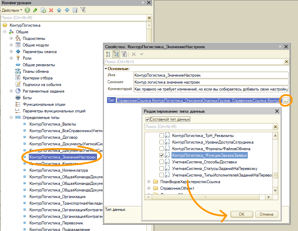
Task: Check the КонтурЛогистика_УровниДоступаСотрудника checkbox
Action: [161, 142]
